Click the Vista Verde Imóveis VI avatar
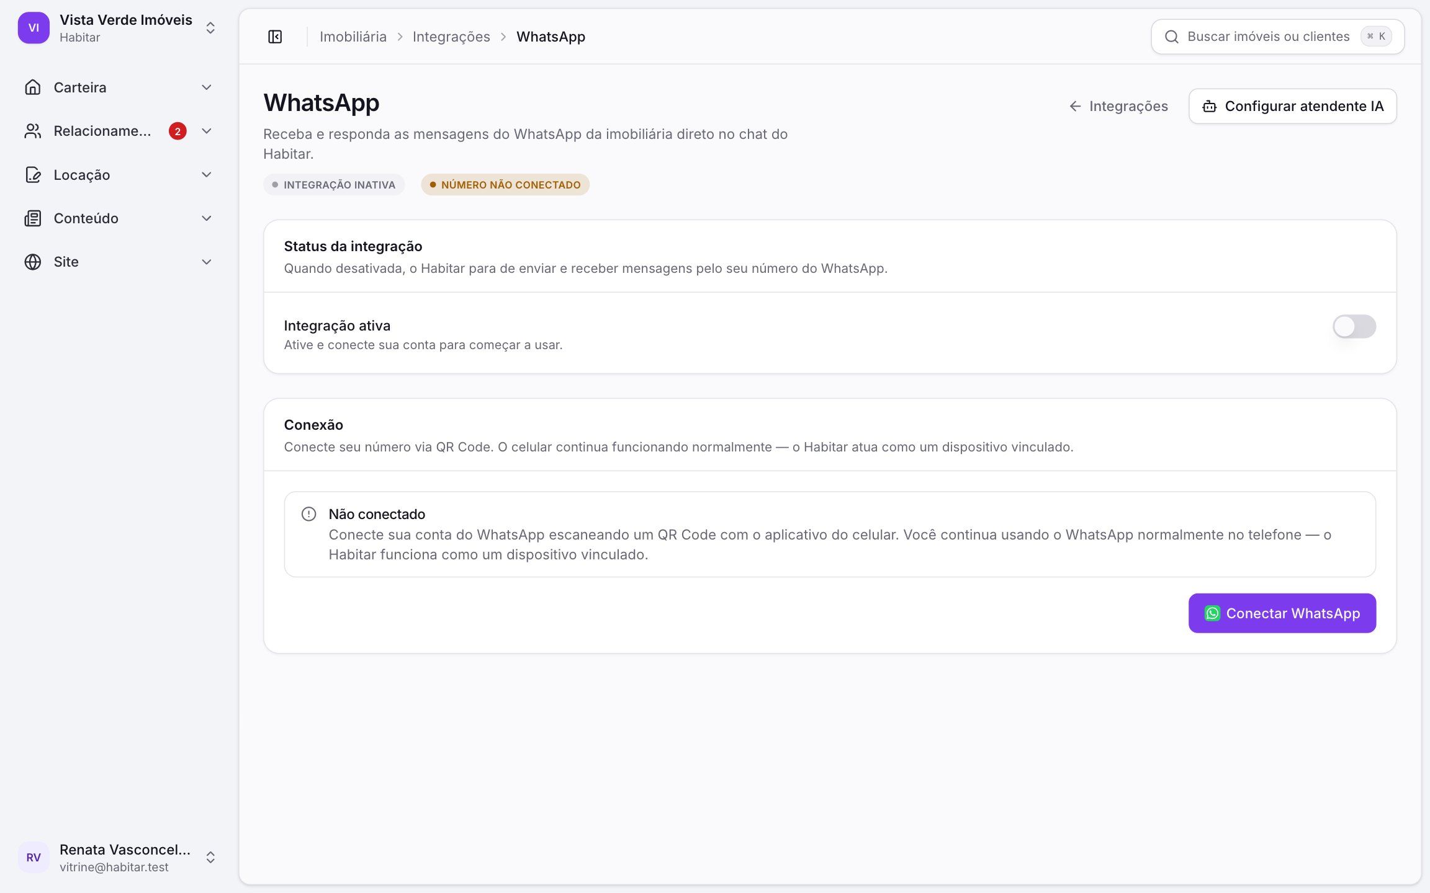 [34, 28]
